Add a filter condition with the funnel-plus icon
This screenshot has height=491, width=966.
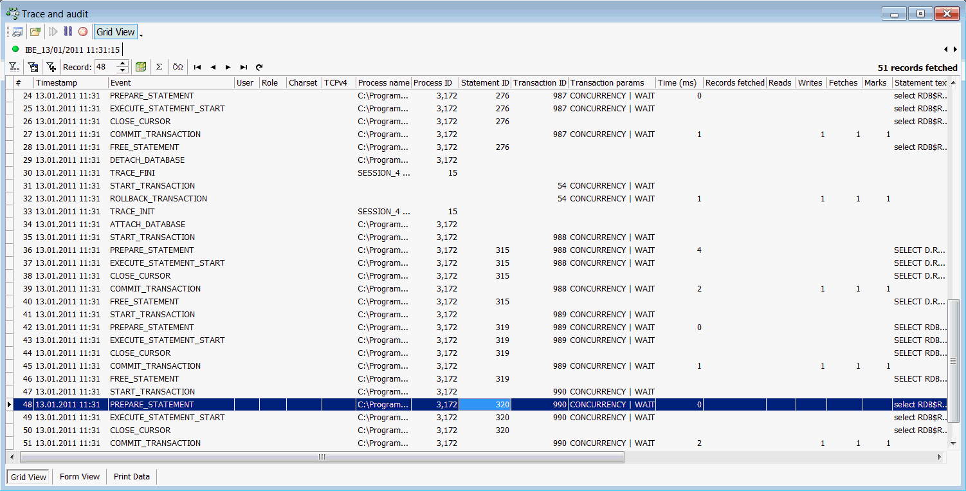[51, 67]
